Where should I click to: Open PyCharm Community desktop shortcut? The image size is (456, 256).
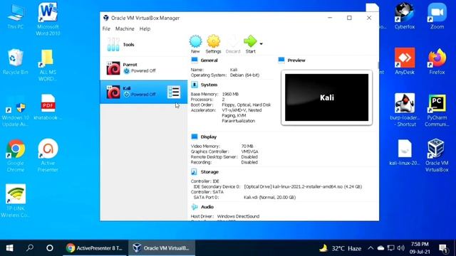[437, 110]
